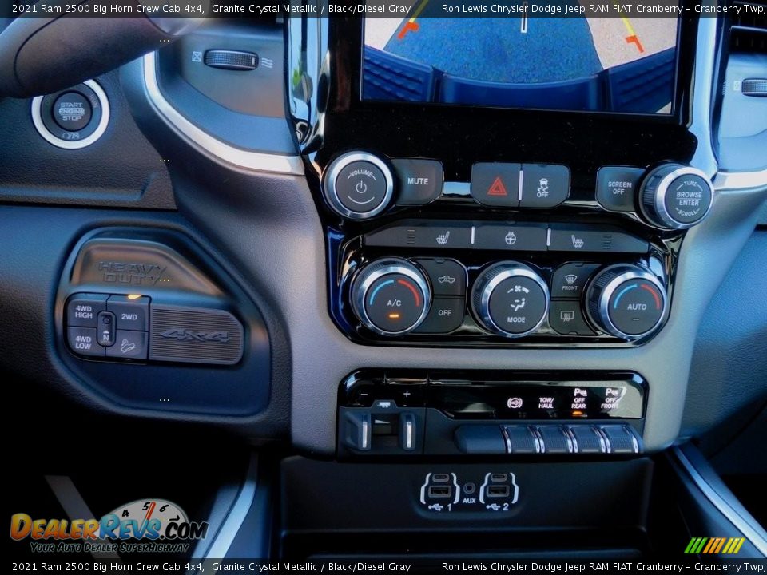Toggle the A/C button on left dial
767x575 pixels.
pos(393,300)
